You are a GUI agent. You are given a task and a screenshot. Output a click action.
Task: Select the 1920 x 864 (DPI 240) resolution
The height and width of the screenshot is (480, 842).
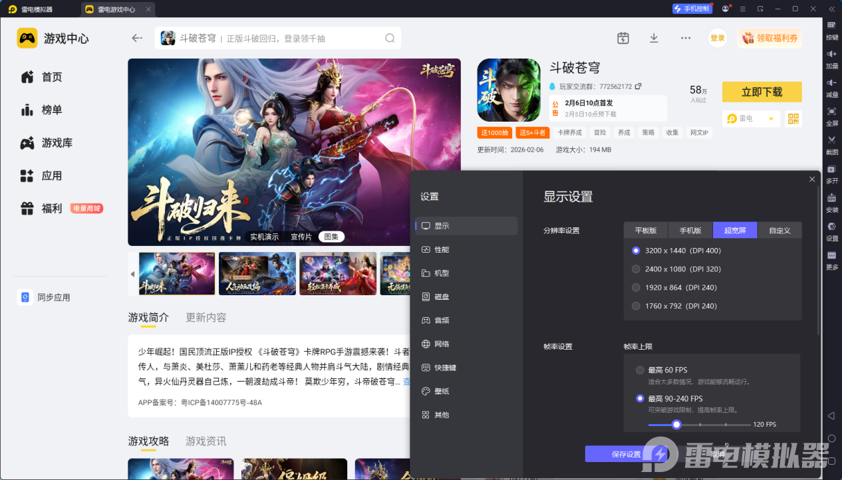pos(636,288)
